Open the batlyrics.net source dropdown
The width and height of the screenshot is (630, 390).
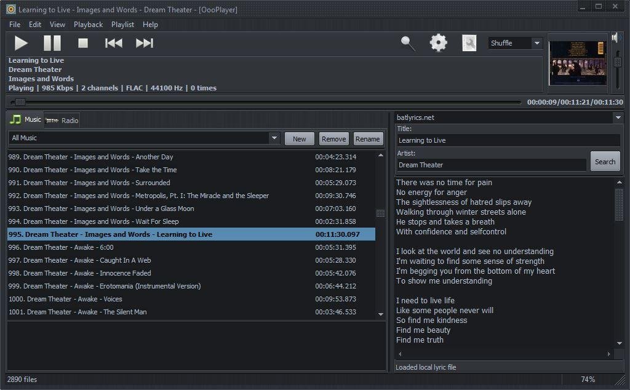click(618, 117)
